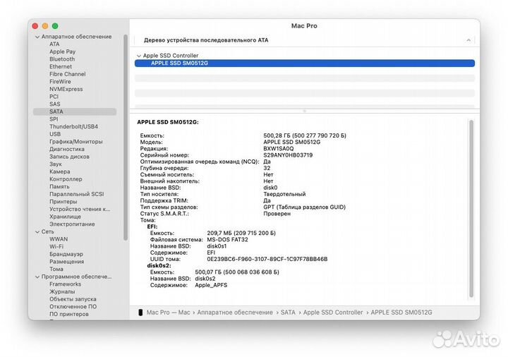
Task: Open Параллельный SCSI item
Action: [76, 194]
